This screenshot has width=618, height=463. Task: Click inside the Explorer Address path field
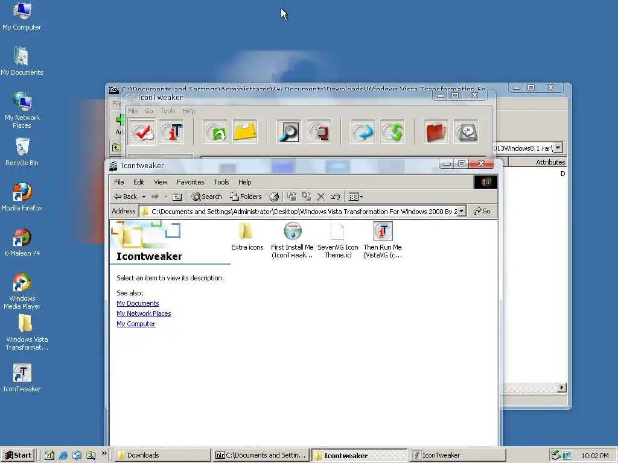click(303, 212)
